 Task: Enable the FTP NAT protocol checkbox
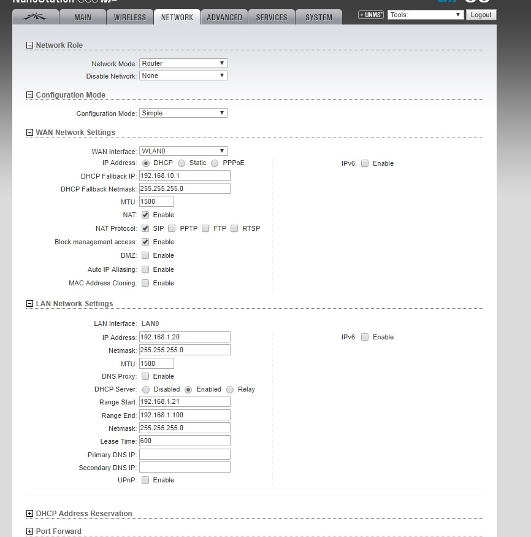(x=205, y=228)
